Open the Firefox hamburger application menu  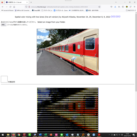point(134,7)
